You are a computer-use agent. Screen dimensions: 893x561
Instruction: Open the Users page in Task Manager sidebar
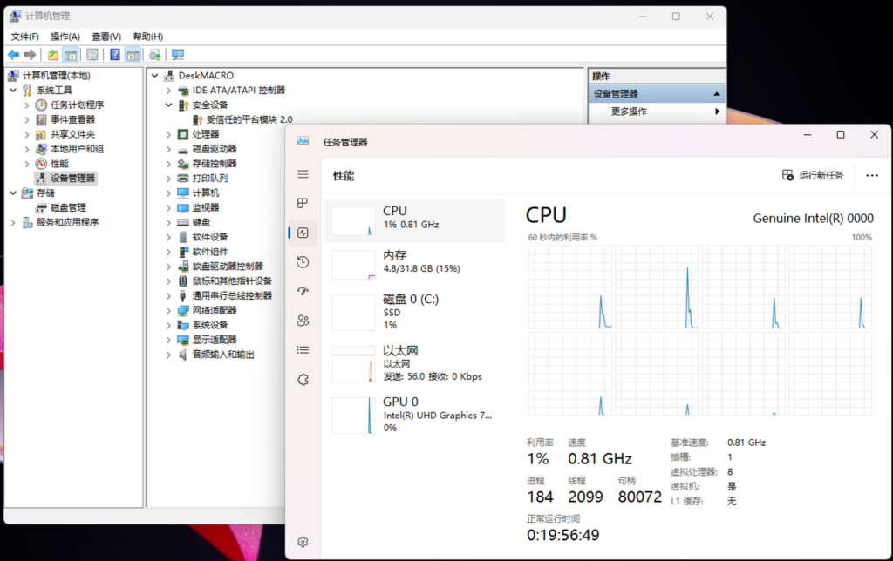click(x=303, y=321)
